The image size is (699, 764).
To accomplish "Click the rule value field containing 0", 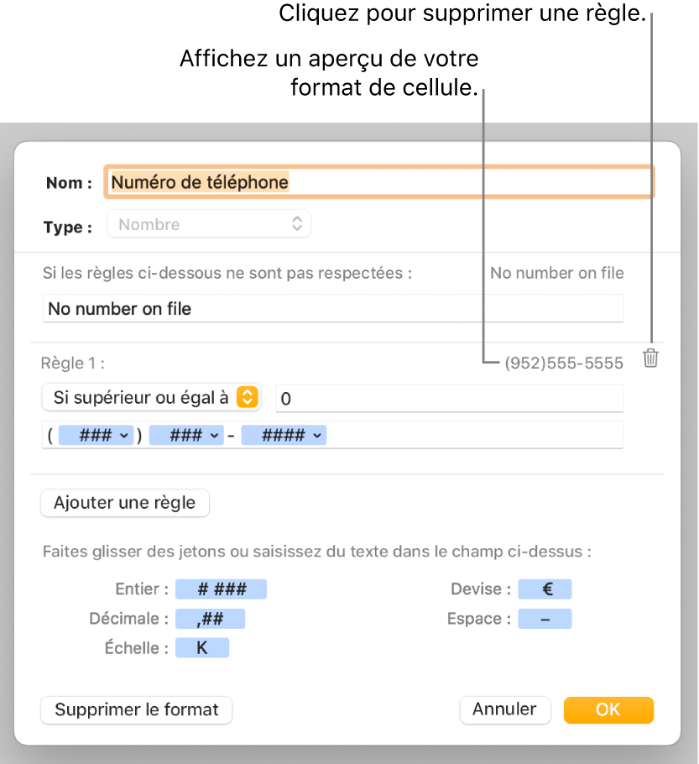I will pyautogui.click(x=450, y=398).
